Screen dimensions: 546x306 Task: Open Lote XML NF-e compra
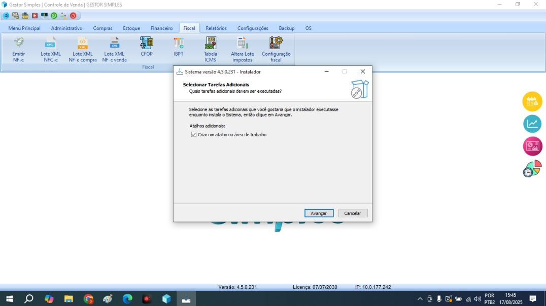pyautogui.click(x=82, y=49)
